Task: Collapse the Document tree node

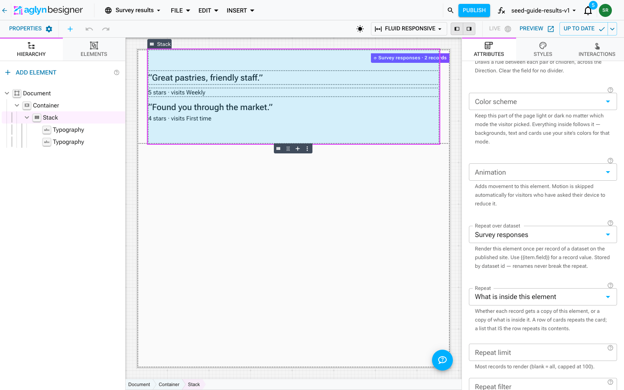Action: tap(7, 93)
